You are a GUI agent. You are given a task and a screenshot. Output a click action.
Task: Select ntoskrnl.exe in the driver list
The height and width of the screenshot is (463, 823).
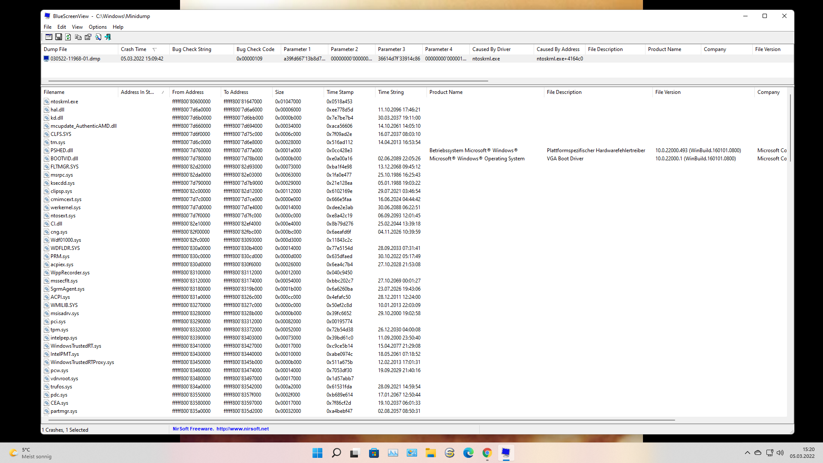coord(64,102)
